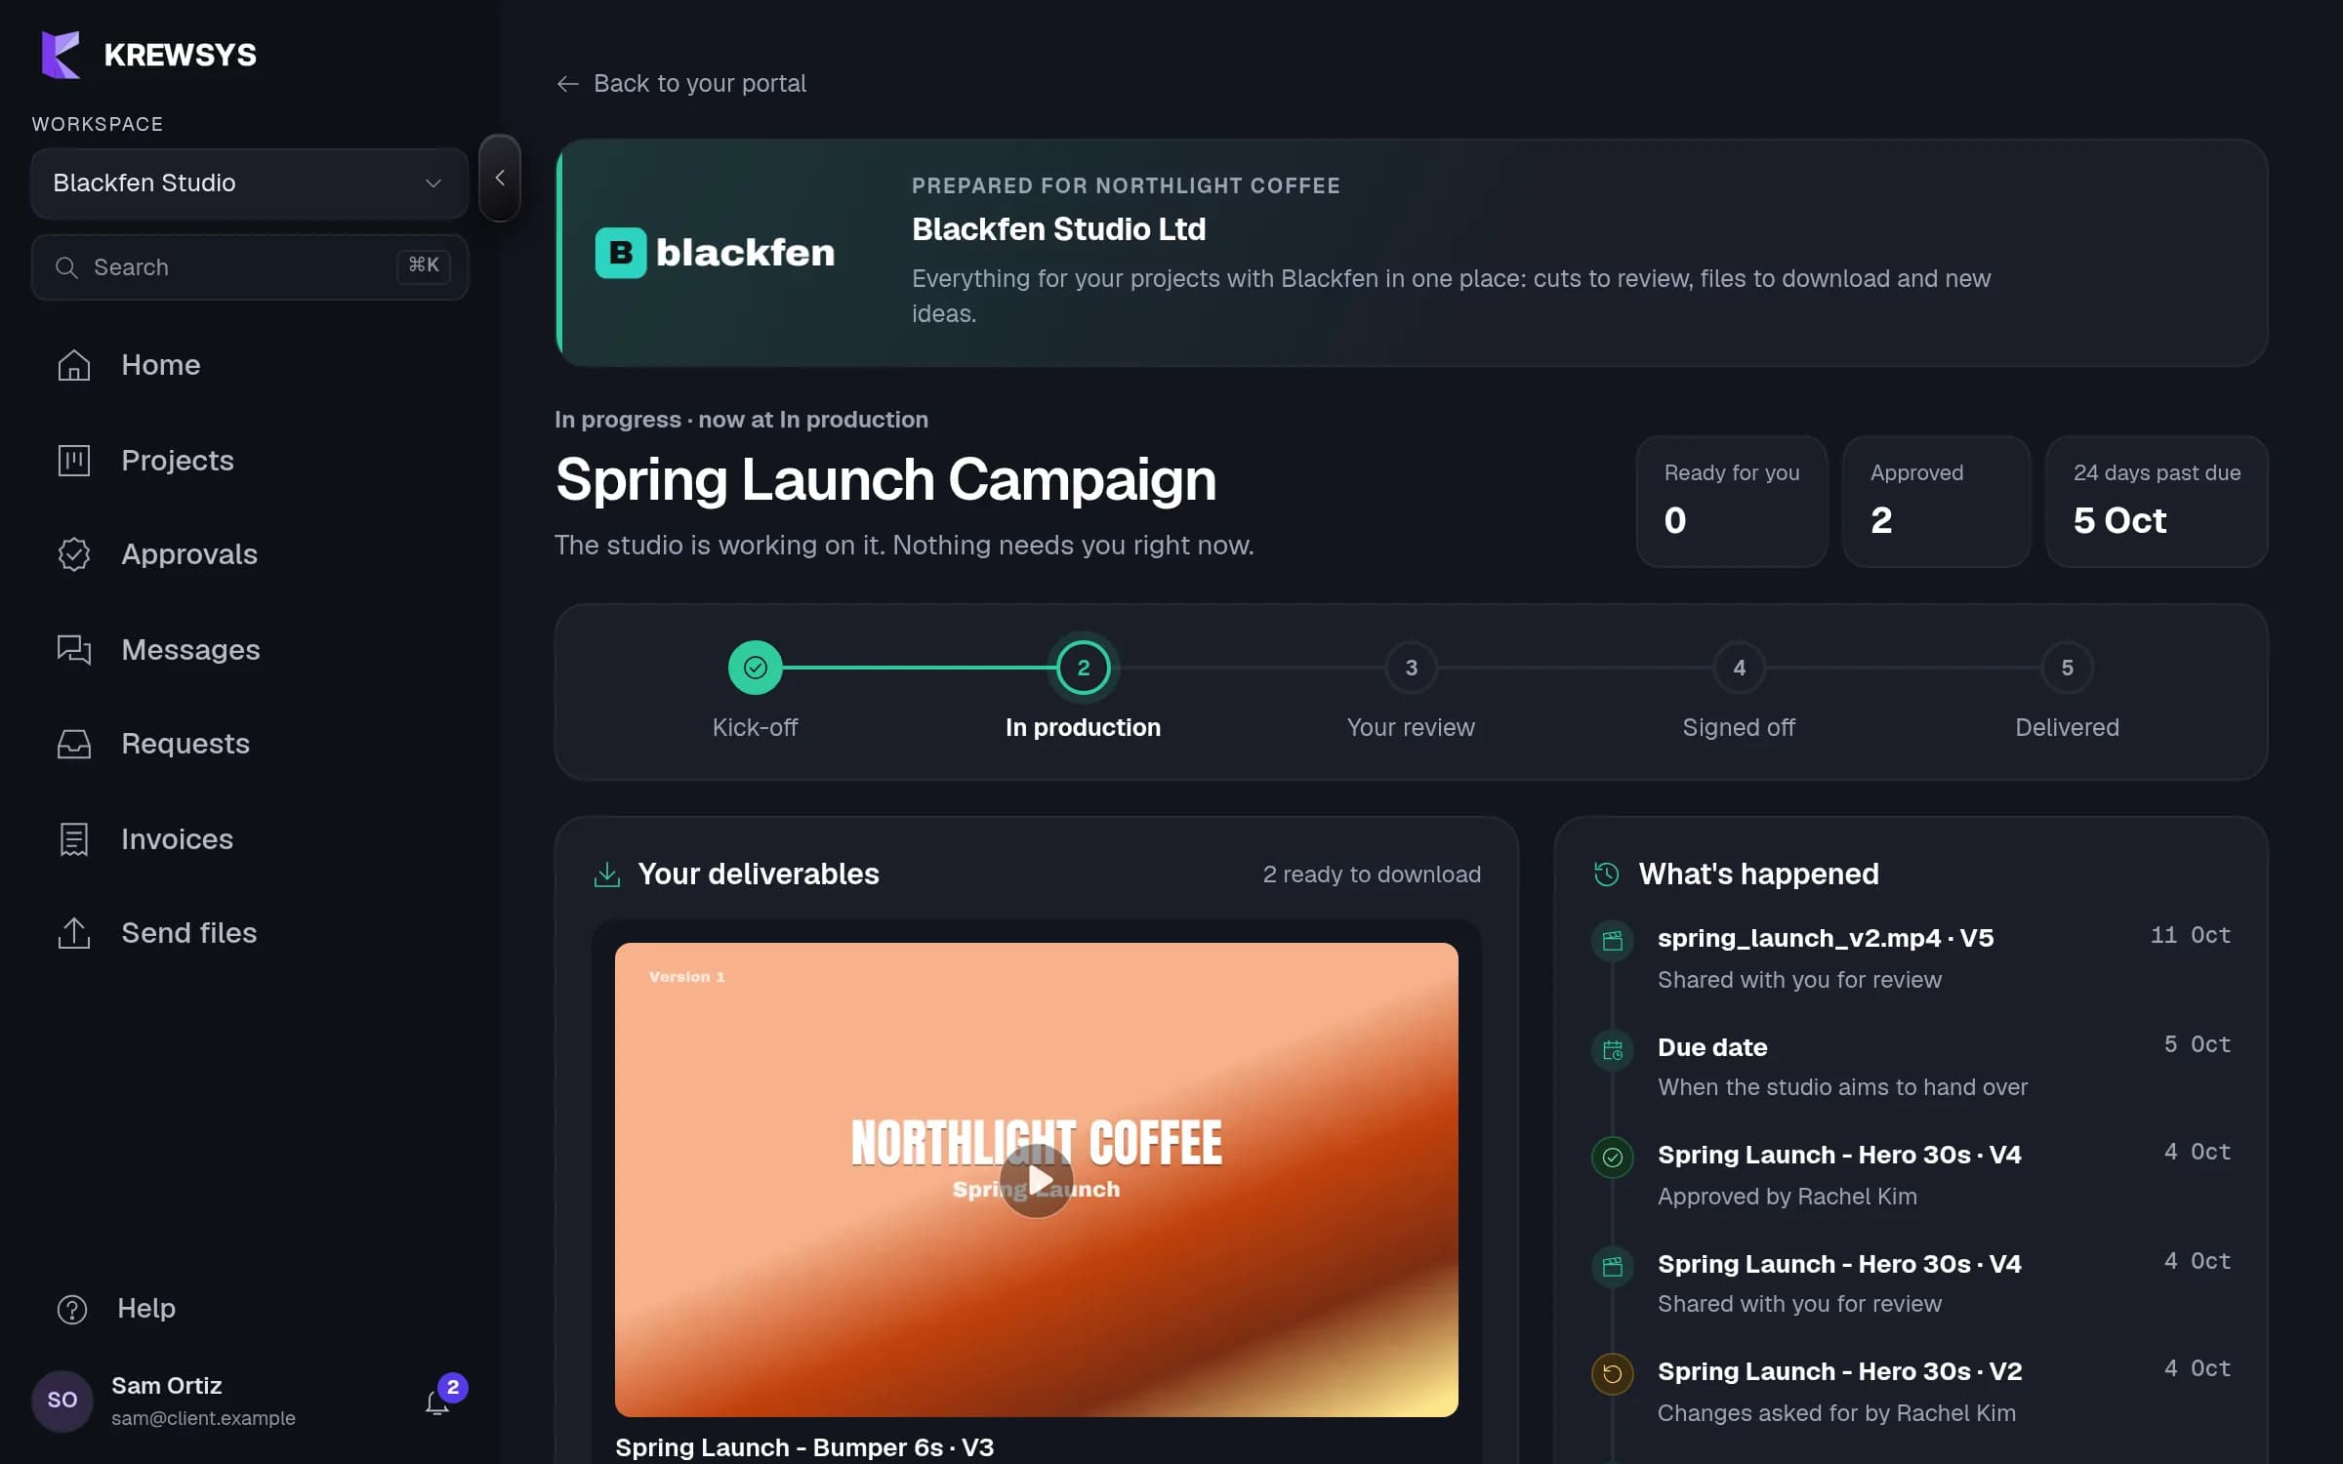Click sam@client.example email text
Screen dimensions: 2343x1464
click(x=203, y=1418)
